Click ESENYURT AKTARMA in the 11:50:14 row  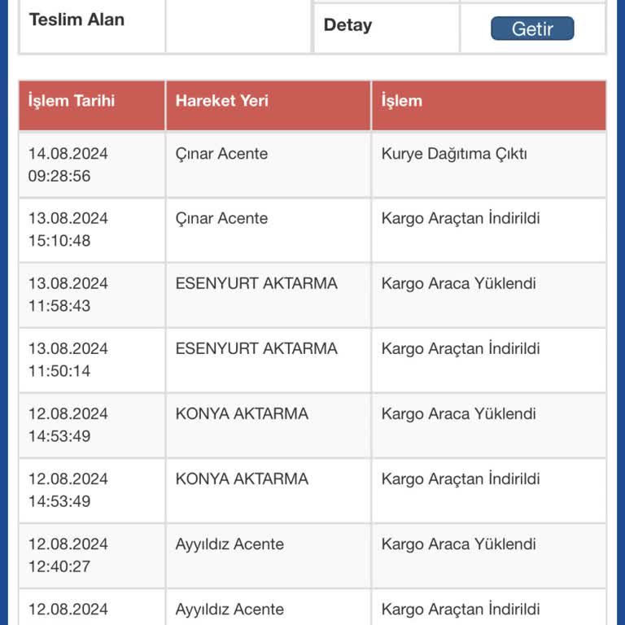(x=256, y=349)
